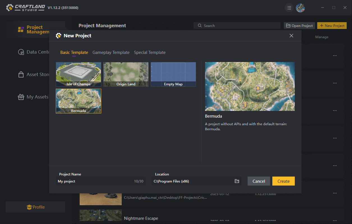The width and height of the screenshot is (352, 224).
Task: Browse location with the folder icon
Action: click(237, 181)
